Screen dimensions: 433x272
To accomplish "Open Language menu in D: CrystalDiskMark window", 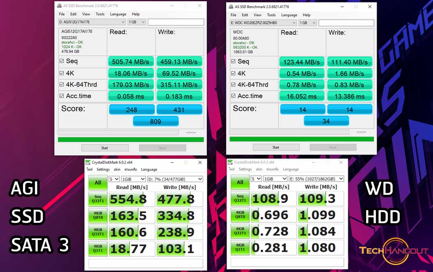I will pyautogui.click(x=149, y=169).
